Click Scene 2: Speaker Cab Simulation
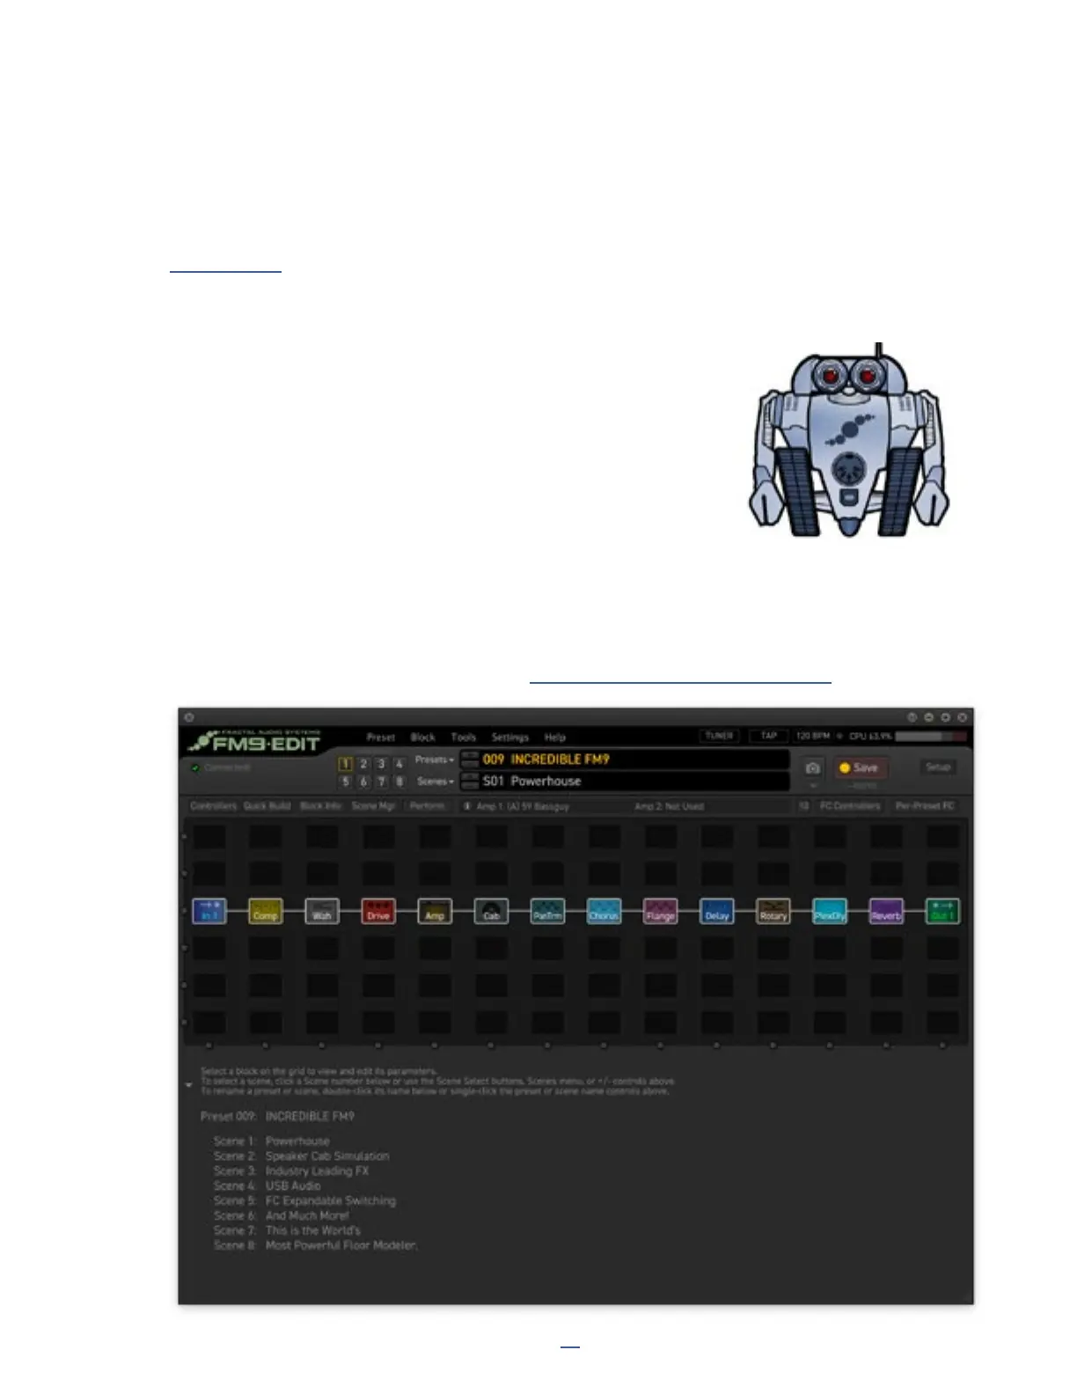The image size is (1077, 1394). point(301,1156)
